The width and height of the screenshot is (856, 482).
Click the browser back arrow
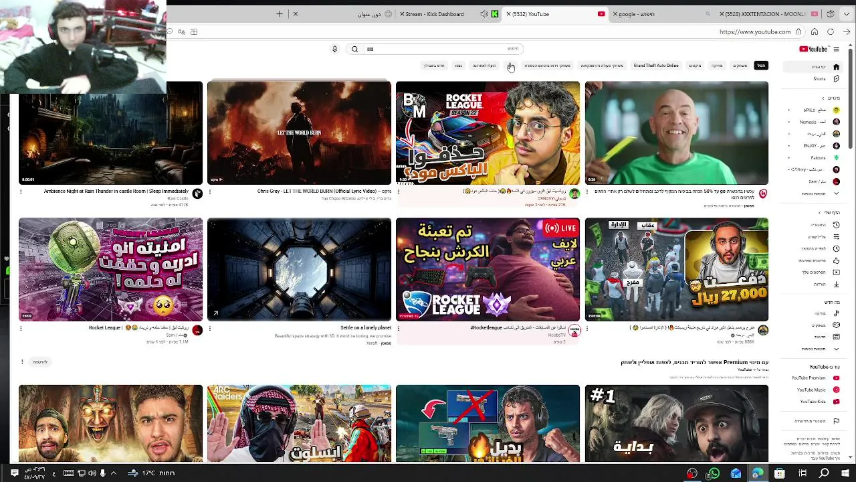tap(847, 31)
